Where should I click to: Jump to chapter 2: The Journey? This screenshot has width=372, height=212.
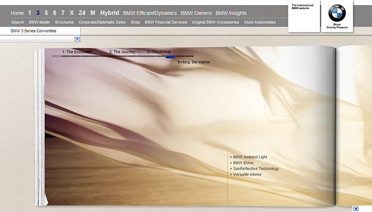[122, 52]
